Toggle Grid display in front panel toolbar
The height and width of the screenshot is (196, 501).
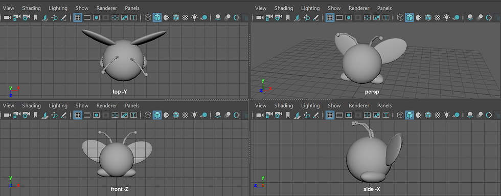(x=78, y=115)
